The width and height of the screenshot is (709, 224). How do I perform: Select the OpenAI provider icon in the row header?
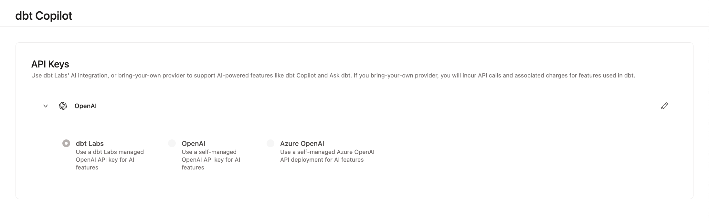tap(63, 106)
